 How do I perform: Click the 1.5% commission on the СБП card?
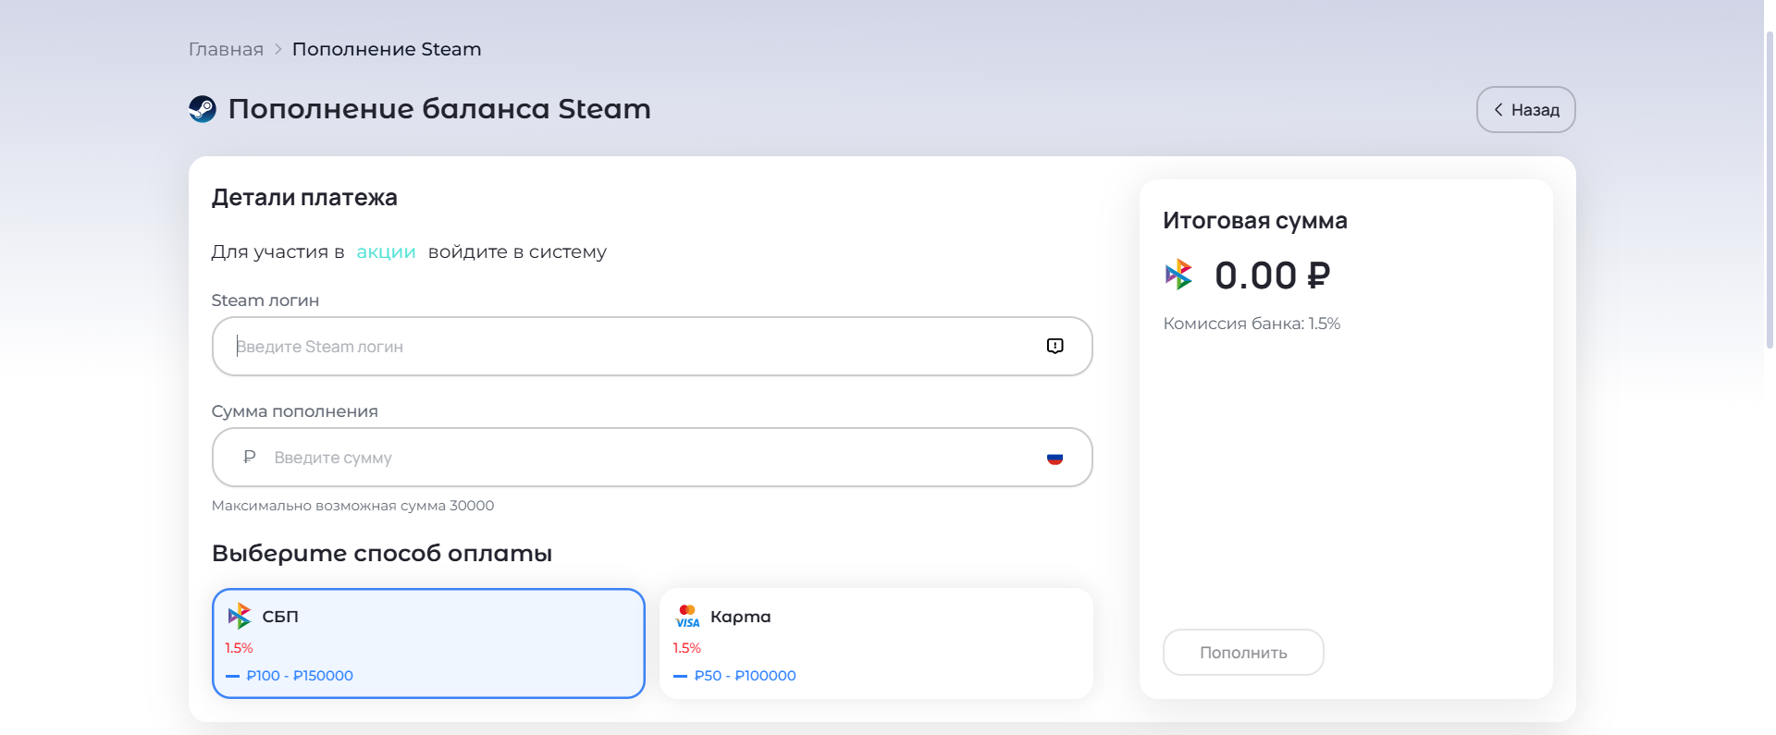[x=239, y=648]
